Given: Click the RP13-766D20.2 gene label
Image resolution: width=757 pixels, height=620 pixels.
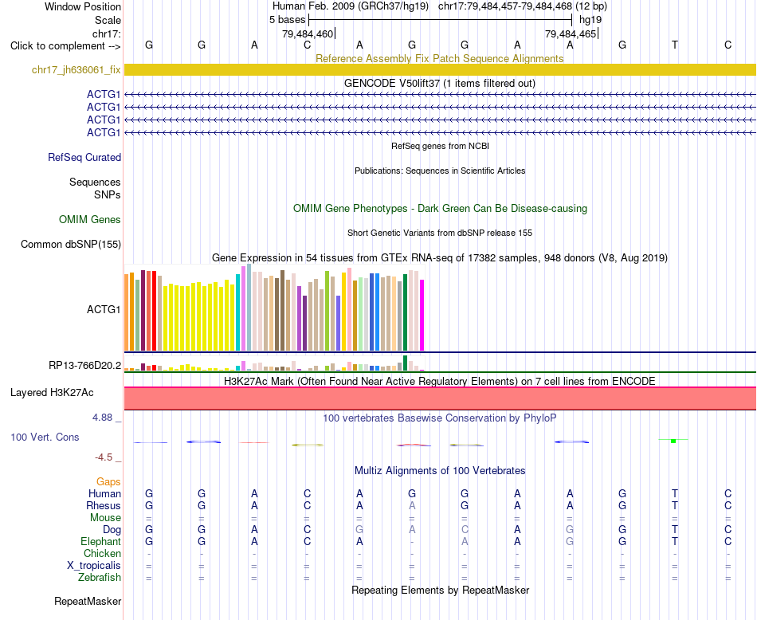Looking at the screenshot, I should (x=85, y=366).
